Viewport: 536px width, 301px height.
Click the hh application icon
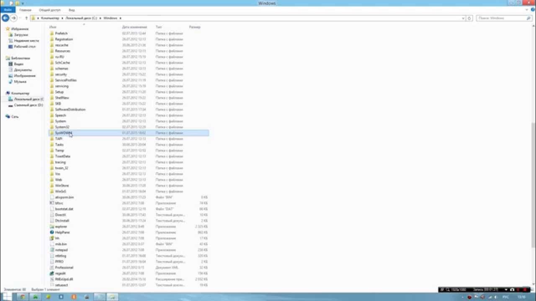click(x=52, y=238)
